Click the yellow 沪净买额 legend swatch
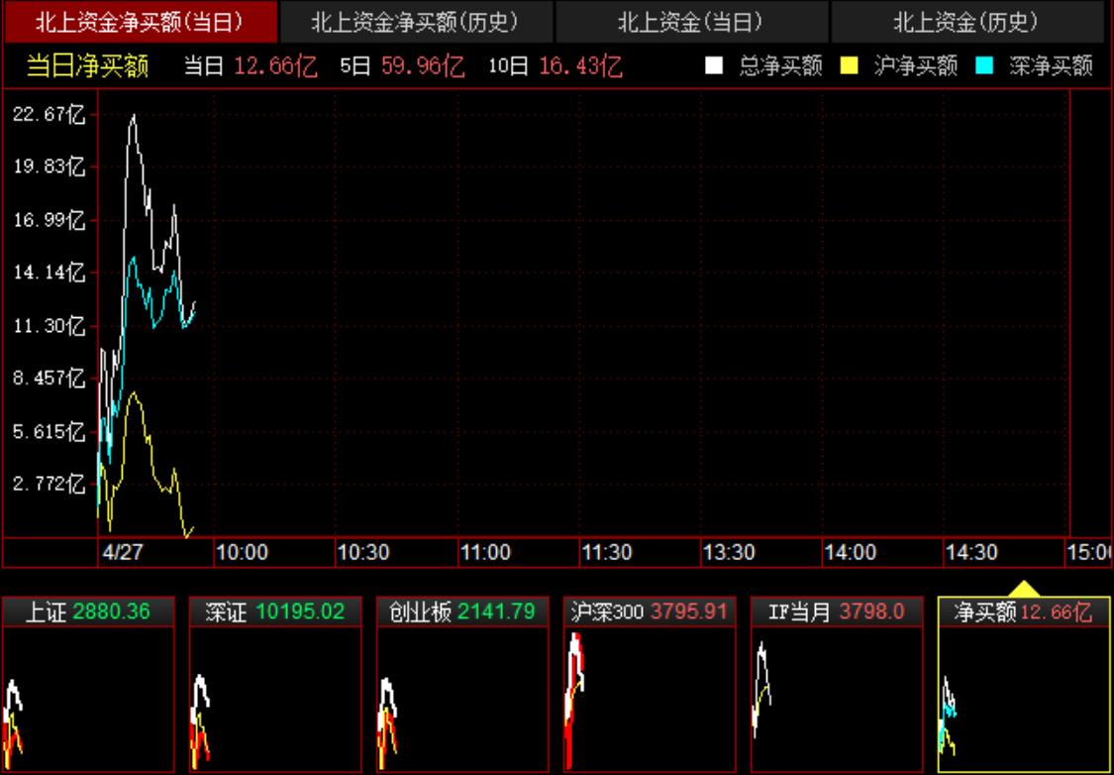Image resolution: width=1114 pixels, height=775 pixels. pos(849,66)
